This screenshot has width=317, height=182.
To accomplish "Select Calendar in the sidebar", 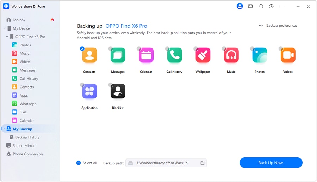I will point(23,121).
